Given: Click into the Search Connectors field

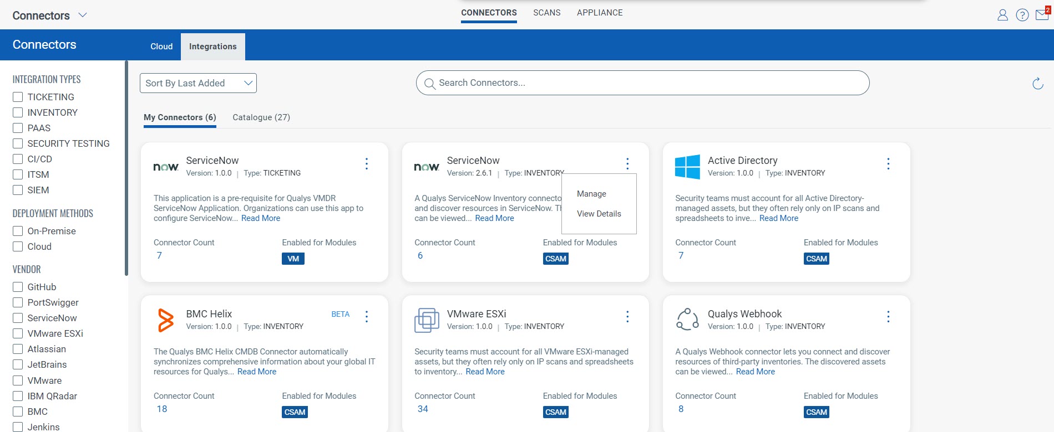Looking at the screenshot, I should pos(643,83).
